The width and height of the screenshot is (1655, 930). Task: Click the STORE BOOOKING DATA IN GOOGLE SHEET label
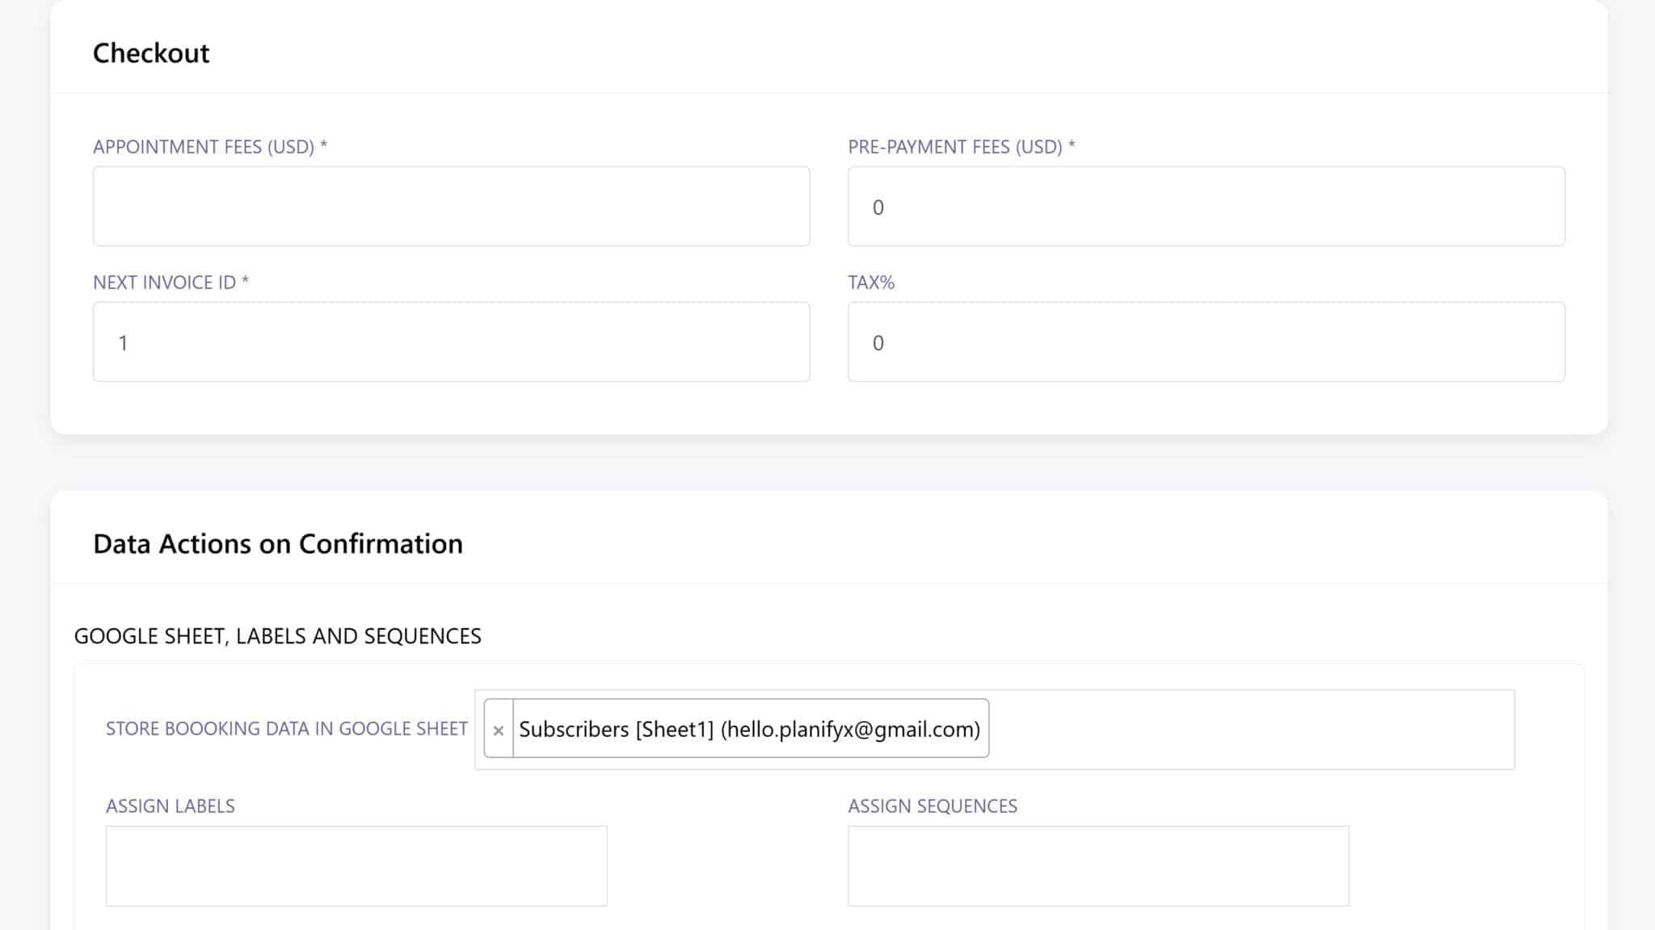click(x=286, y=729)
